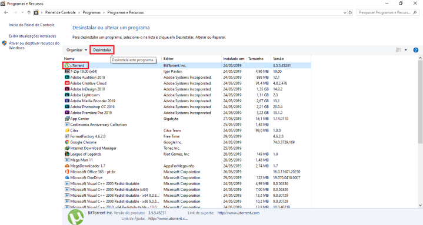Click the Igor Pavlov publisher cell
Screen dimensions: 423x225
pos(172,72)
